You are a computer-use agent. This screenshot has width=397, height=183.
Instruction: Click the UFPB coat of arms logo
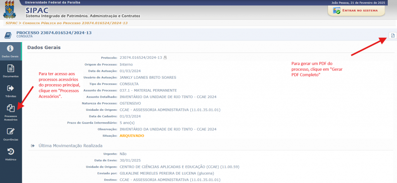pos(10,10)
